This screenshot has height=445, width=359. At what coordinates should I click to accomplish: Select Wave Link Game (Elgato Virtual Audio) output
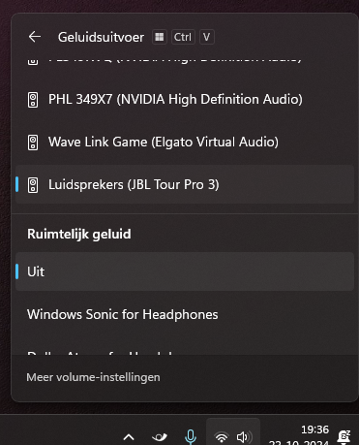pos(185,143)
